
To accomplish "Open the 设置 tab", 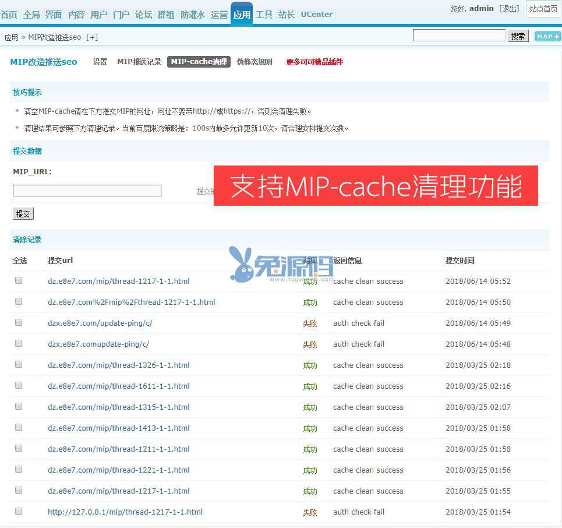I will coord(100,62).
